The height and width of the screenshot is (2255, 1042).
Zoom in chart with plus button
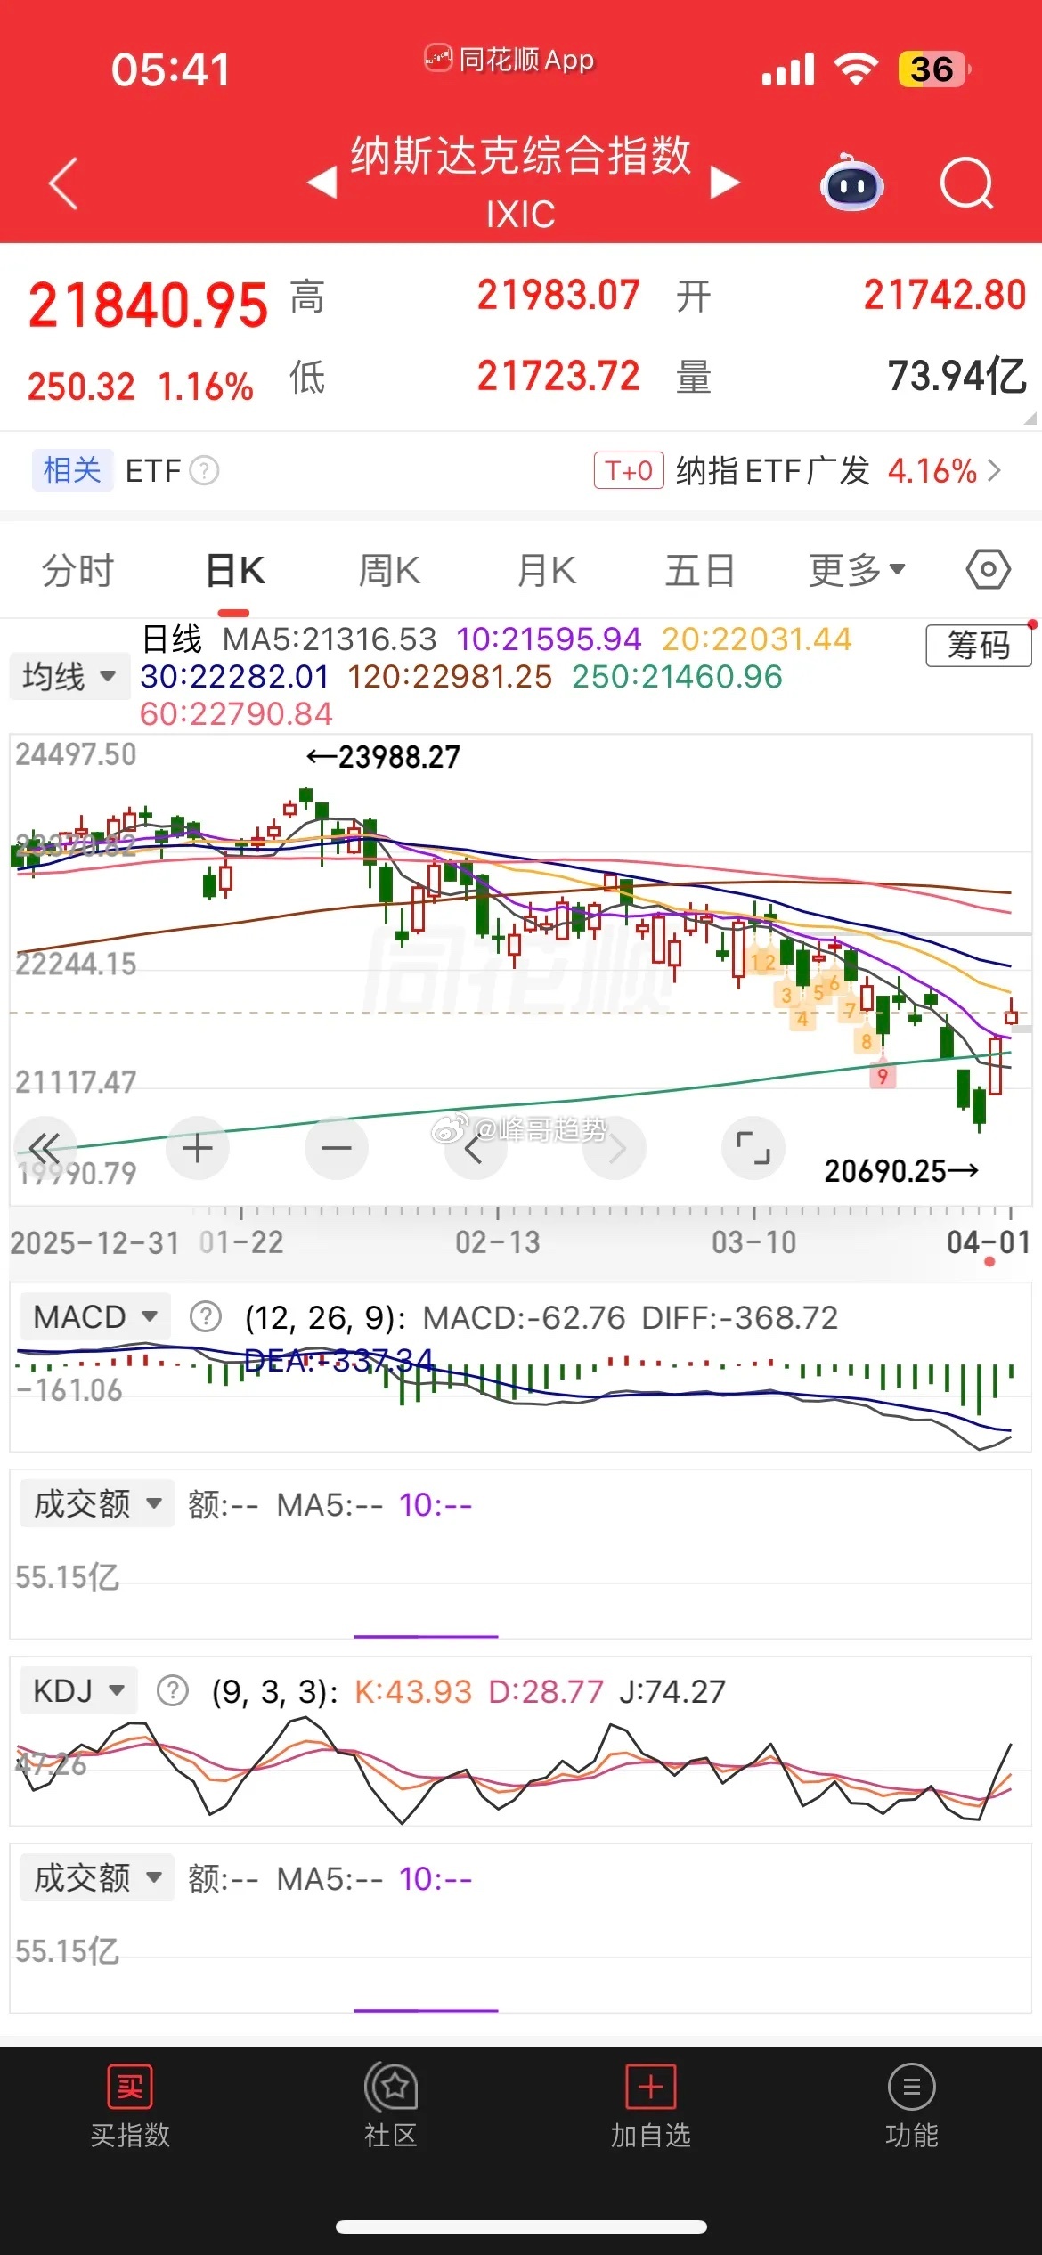[x=198, y=1147]
